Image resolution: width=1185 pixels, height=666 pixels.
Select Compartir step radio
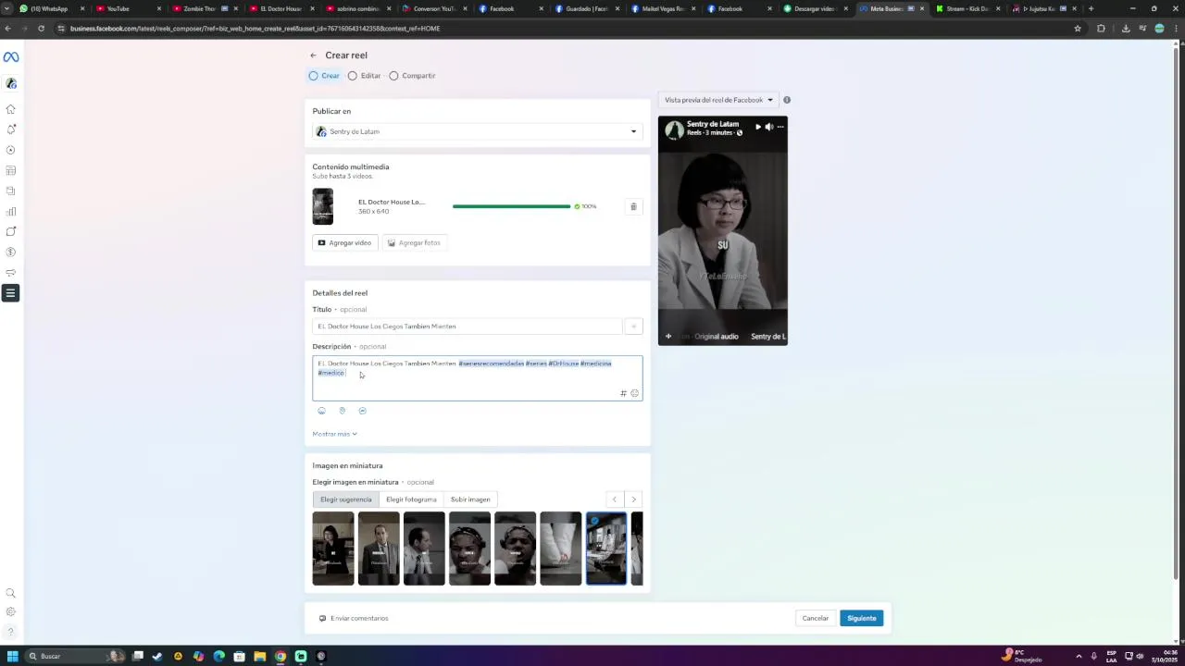click(x=393, y=76)
